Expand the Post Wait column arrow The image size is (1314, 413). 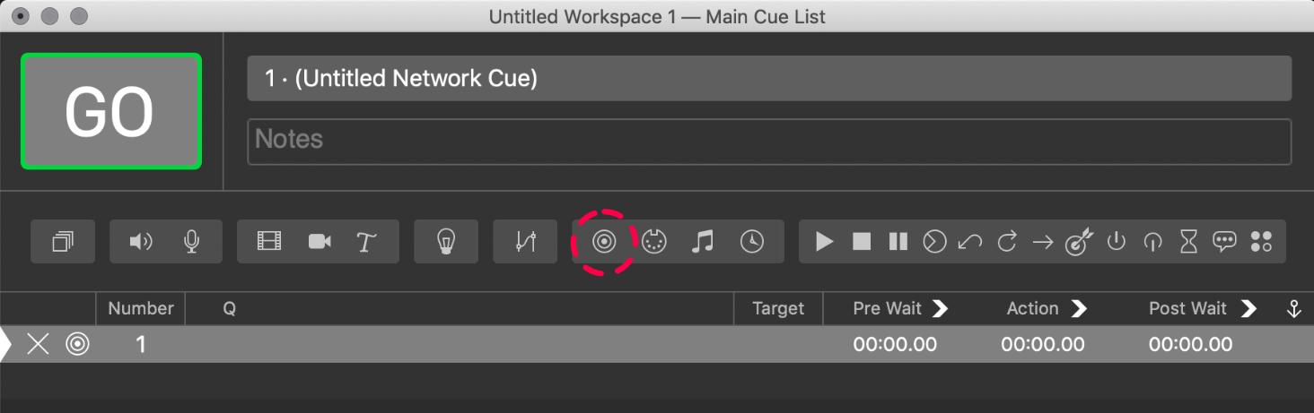(1248, 308)
